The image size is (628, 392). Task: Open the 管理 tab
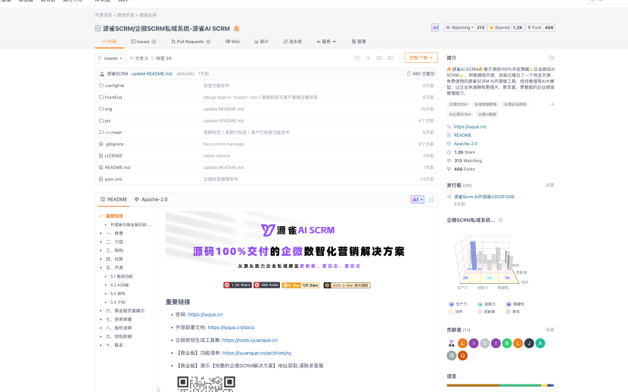click(359, 41)
